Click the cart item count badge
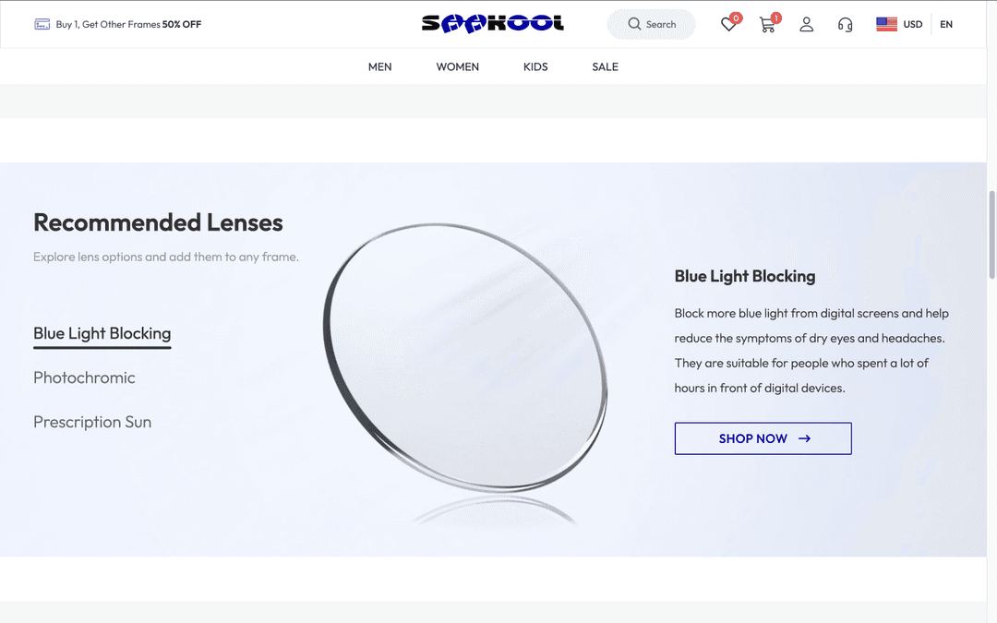This screenshot has width=997, height=623. click(775, 17)
